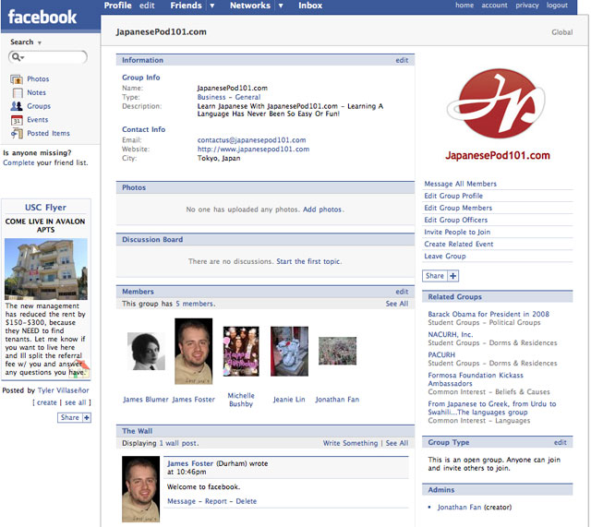Open Michelle Bushby's member photo
591x527 pixels.
click(x=241, y=351)
